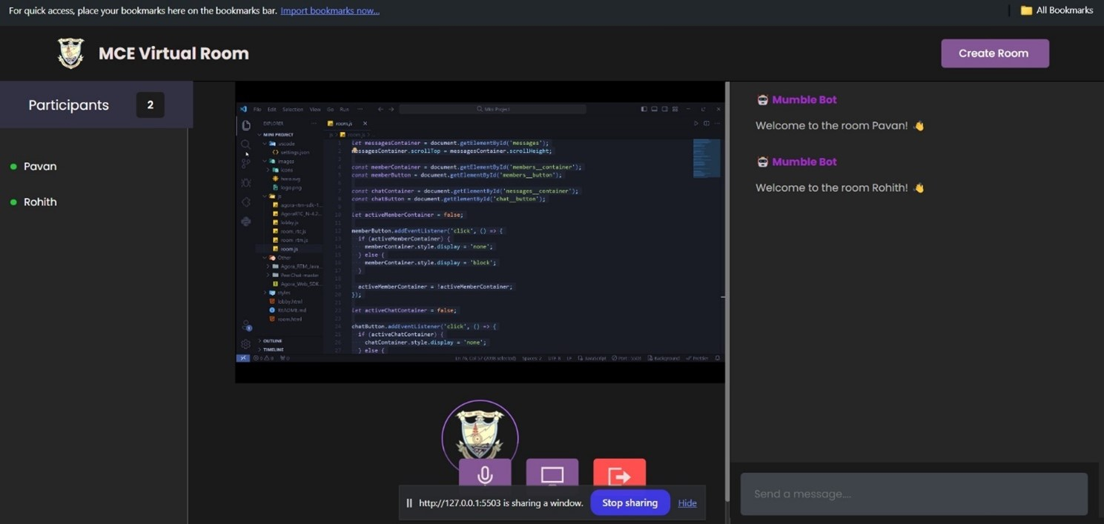Collapse the MINI PROJECT root folder
The image size is (1104, 524).
point(278,135)
